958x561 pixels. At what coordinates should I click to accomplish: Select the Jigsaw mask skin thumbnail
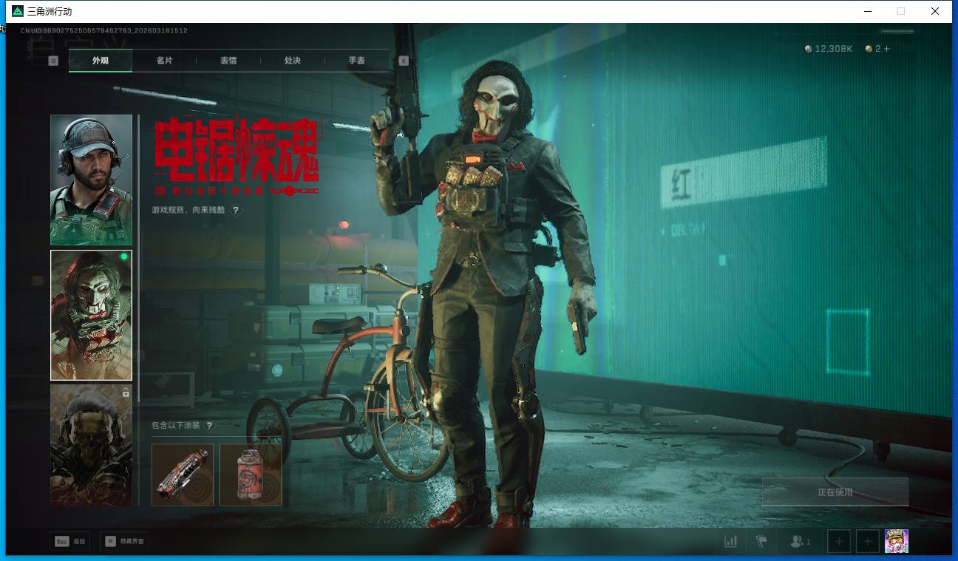(x=91, y=315)
